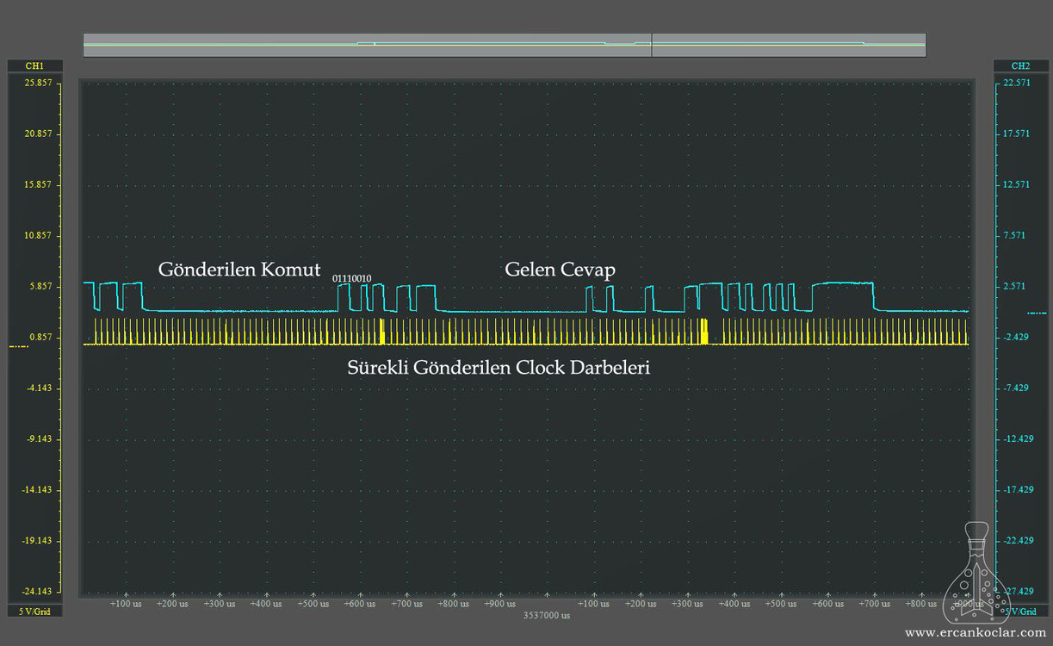Image resolution: width=1053 pixels, height=646 pixels.
Task: Click the Gelen Cevap annotation
Action: pyautogui.click(x=560, y=270)
